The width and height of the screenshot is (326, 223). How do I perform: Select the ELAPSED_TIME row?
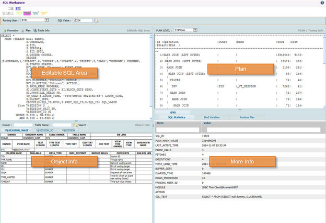[x=240, y=173]
